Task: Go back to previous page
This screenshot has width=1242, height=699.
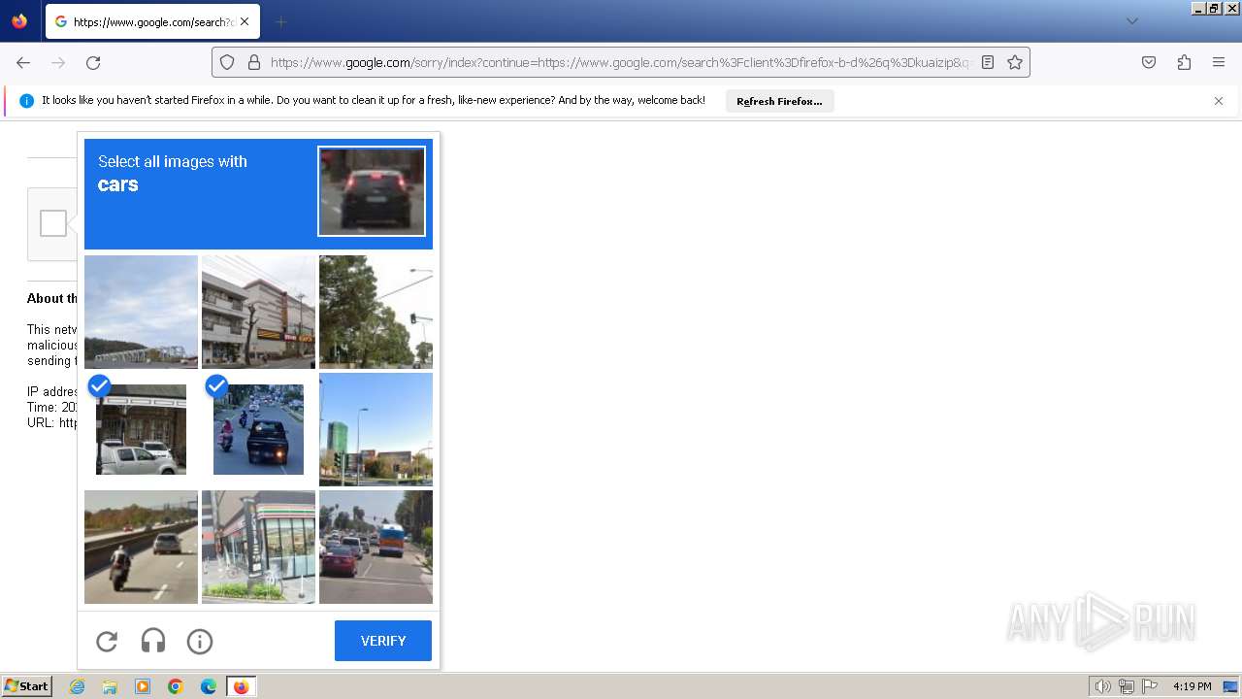Action: (x=23, y=62)
